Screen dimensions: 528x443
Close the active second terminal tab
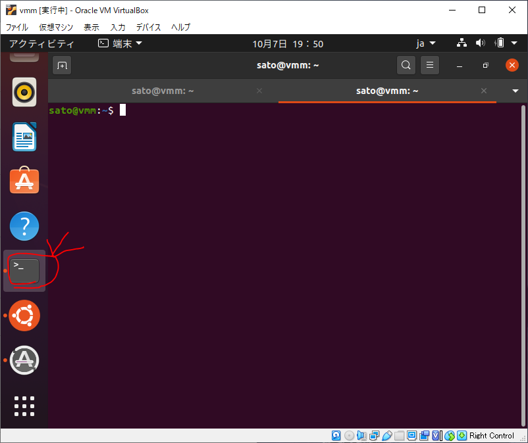pyautogui.click(x=484, y=91)
